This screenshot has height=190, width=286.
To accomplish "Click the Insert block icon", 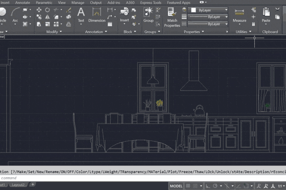I will pyautogui.click(x=124, y=15).
